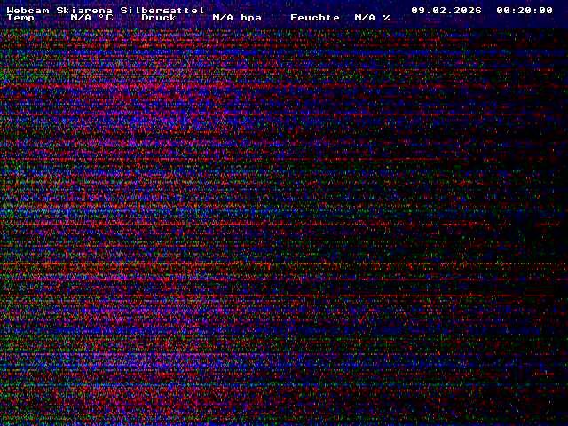Click the 'N/A %' humidity value
The image size is (568, 426).
point(372,18)
